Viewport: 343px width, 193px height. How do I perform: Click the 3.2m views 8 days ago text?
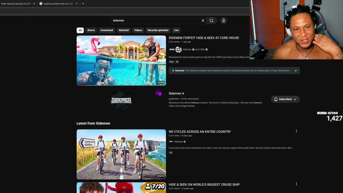tap(180, 136)
